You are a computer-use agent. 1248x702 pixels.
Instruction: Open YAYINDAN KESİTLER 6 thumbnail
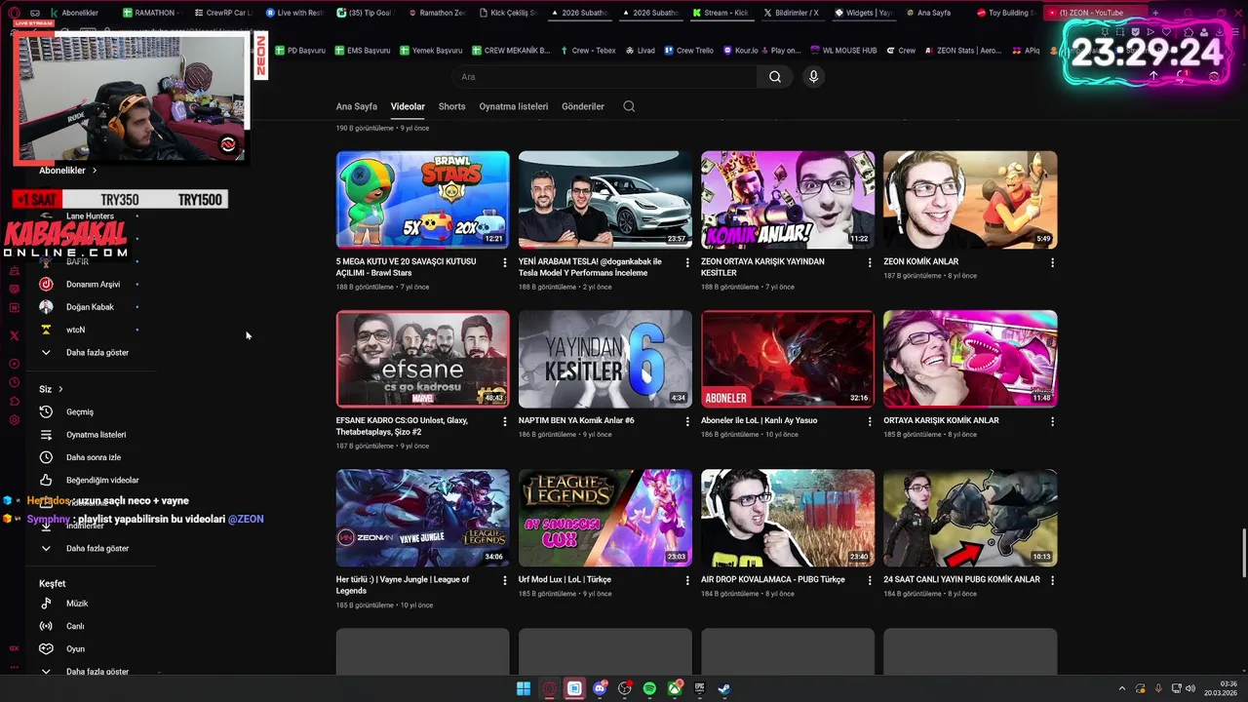605,359
